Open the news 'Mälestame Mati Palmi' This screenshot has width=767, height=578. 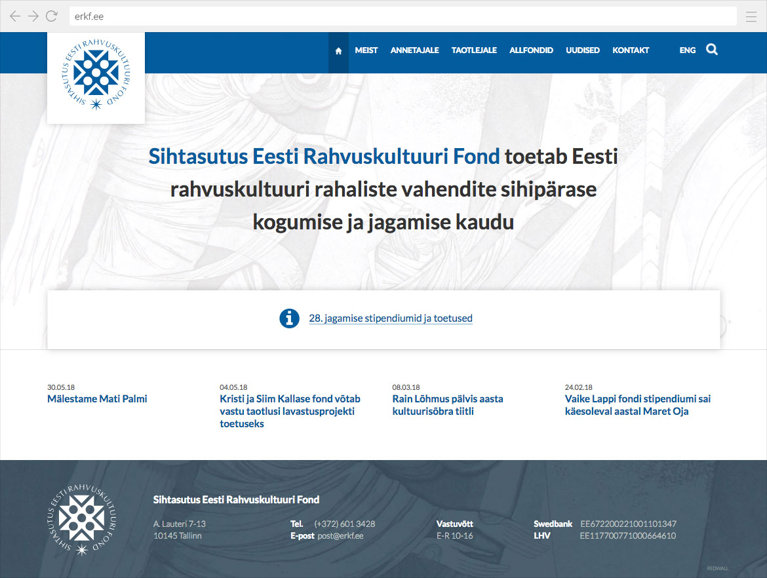point(97,399)
